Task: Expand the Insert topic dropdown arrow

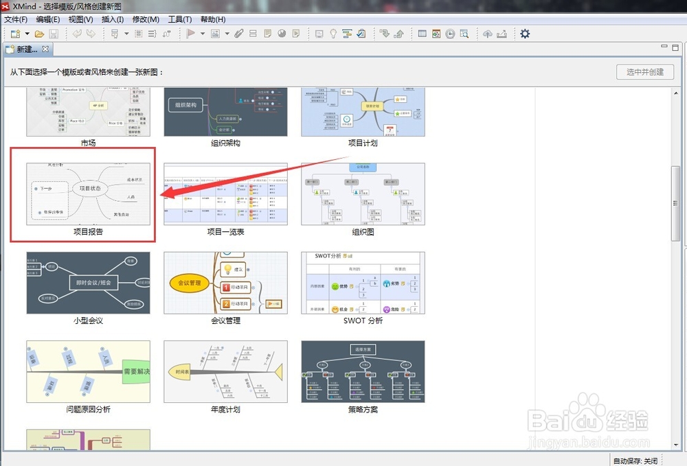Action: tap(126, 34)
